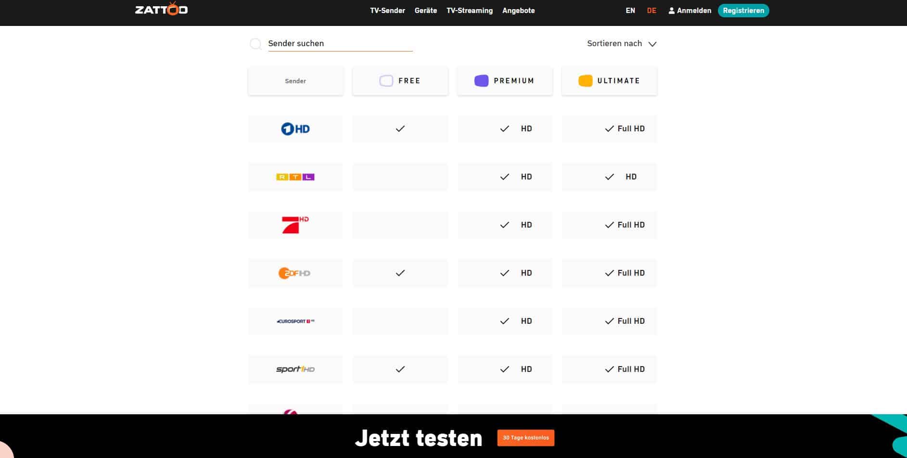Click Premium HD text in Eurosport row
Screen dimensions: 907x458
click(x=526, y=321)
